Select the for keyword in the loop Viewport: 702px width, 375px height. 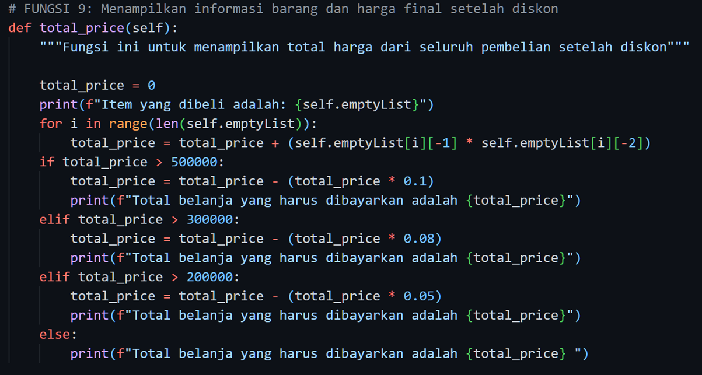[x=50, y=123]
